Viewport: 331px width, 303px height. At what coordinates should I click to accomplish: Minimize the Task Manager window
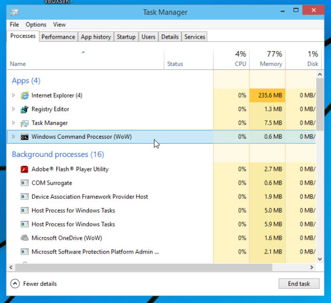coord(282,11)
